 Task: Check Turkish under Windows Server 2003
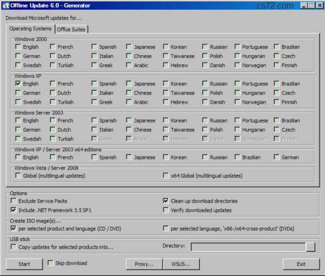(53, 139)
